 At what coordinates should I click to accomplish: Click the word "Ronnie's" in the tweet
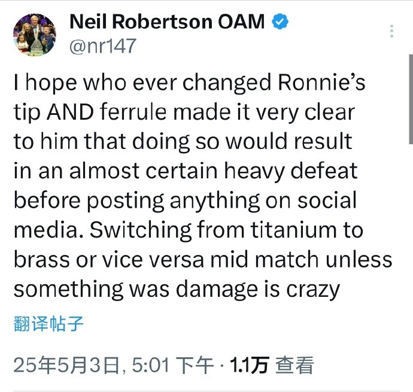point(322,84)
